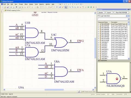The width and height of the screenshot is (131, 98).
Task: Click the highlighted browse library toolbar icon
Action: coord(66,7)
